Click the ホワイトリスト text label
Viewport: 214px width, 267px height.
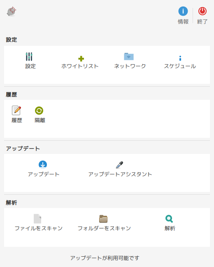tap(80, 66)
